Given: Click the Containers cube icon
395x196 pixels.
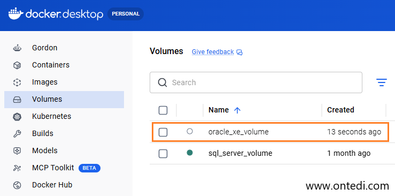Looking at the screenshot, I should point(17,65).
